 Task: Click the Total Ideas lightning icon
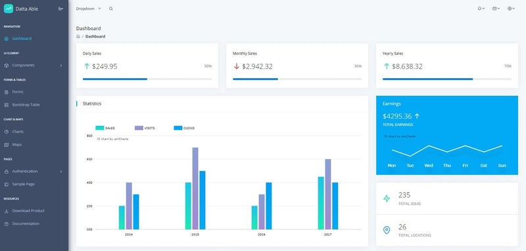pos(387,198)
